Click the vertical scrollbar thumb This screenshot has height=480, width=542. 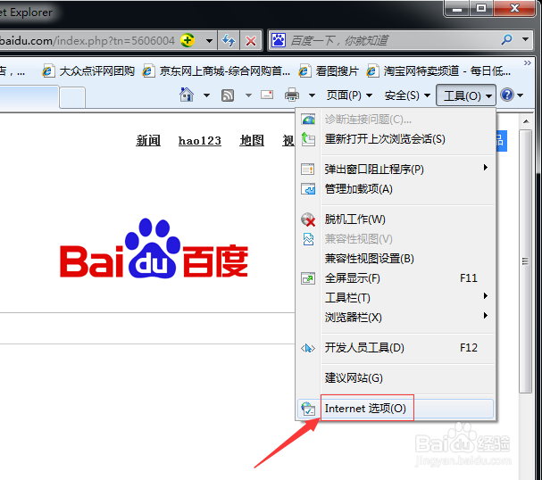pyautogui.click(x=526, y=261)
